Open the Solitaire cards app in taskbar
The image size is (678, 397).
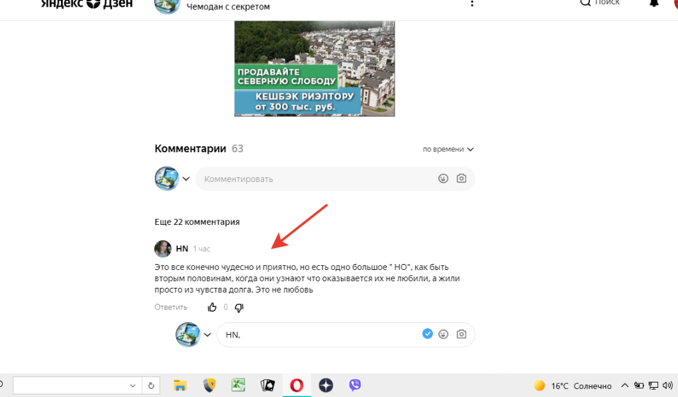[x=267, y=385]
